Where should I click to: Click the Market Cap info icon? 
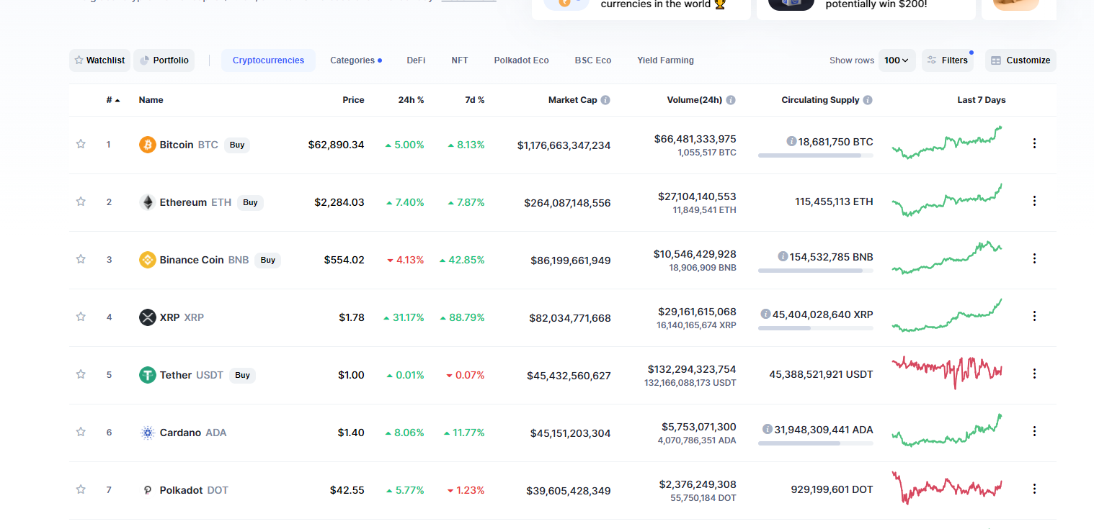click(x=605, y=100)
